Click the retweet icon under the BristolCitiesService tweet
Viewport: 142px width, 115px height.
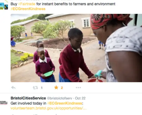coord(35,114)
